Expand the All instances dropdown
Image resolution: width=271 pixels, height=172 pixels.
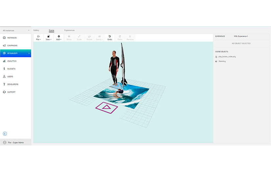tap(16, 30)
